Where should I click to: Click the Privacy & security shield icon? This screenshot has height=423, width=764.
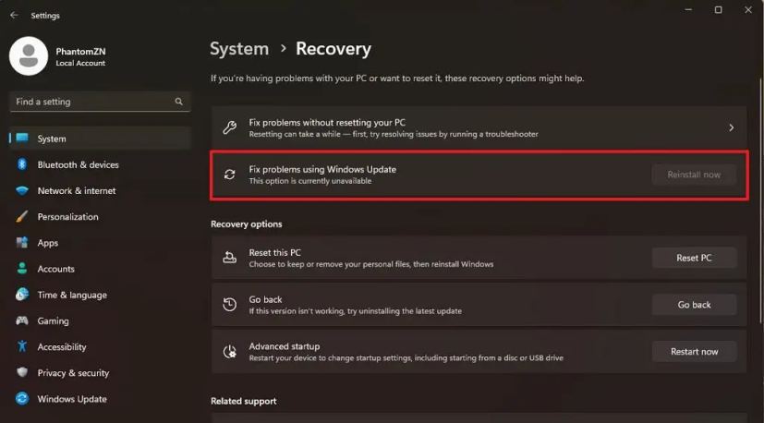pyautogui.click(x=22, y=373)
